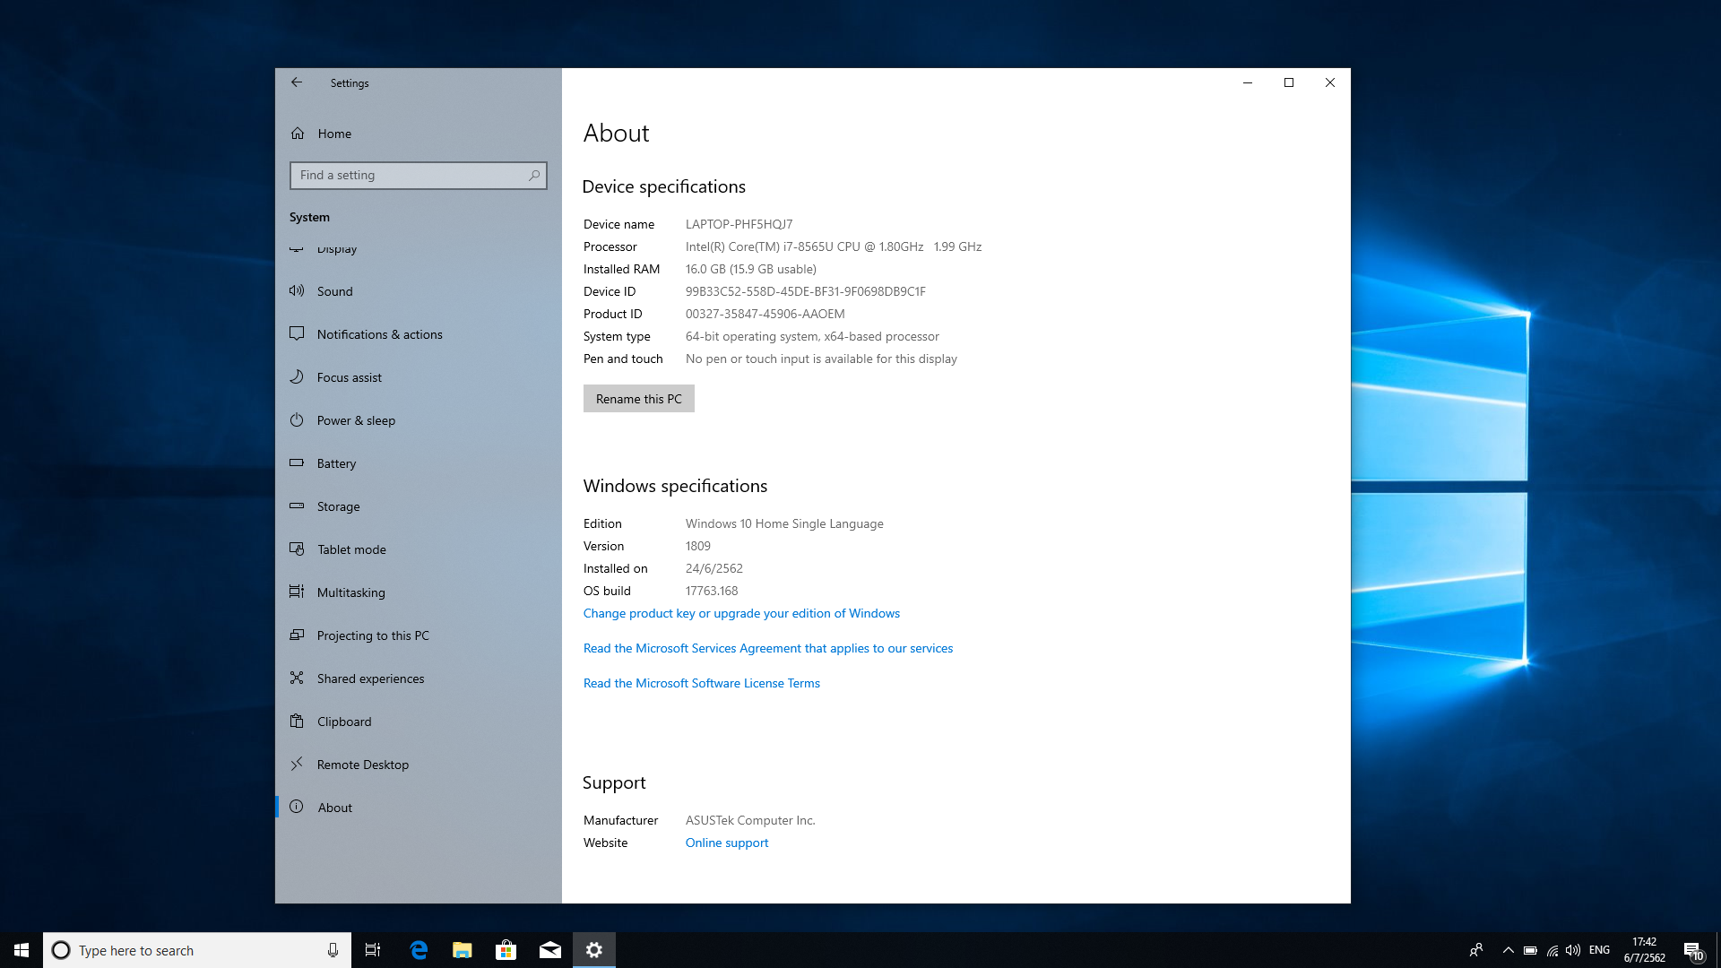Open Microsoft Store from taskbar
This screenshot has height=968, width=1721.
pyautogui.click(x=506, y=950)
